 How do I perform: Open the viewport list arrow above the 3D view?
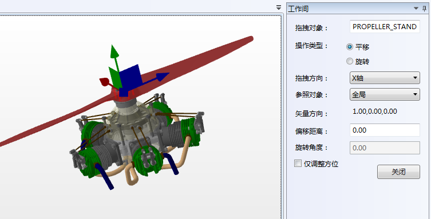pos(279,7)
